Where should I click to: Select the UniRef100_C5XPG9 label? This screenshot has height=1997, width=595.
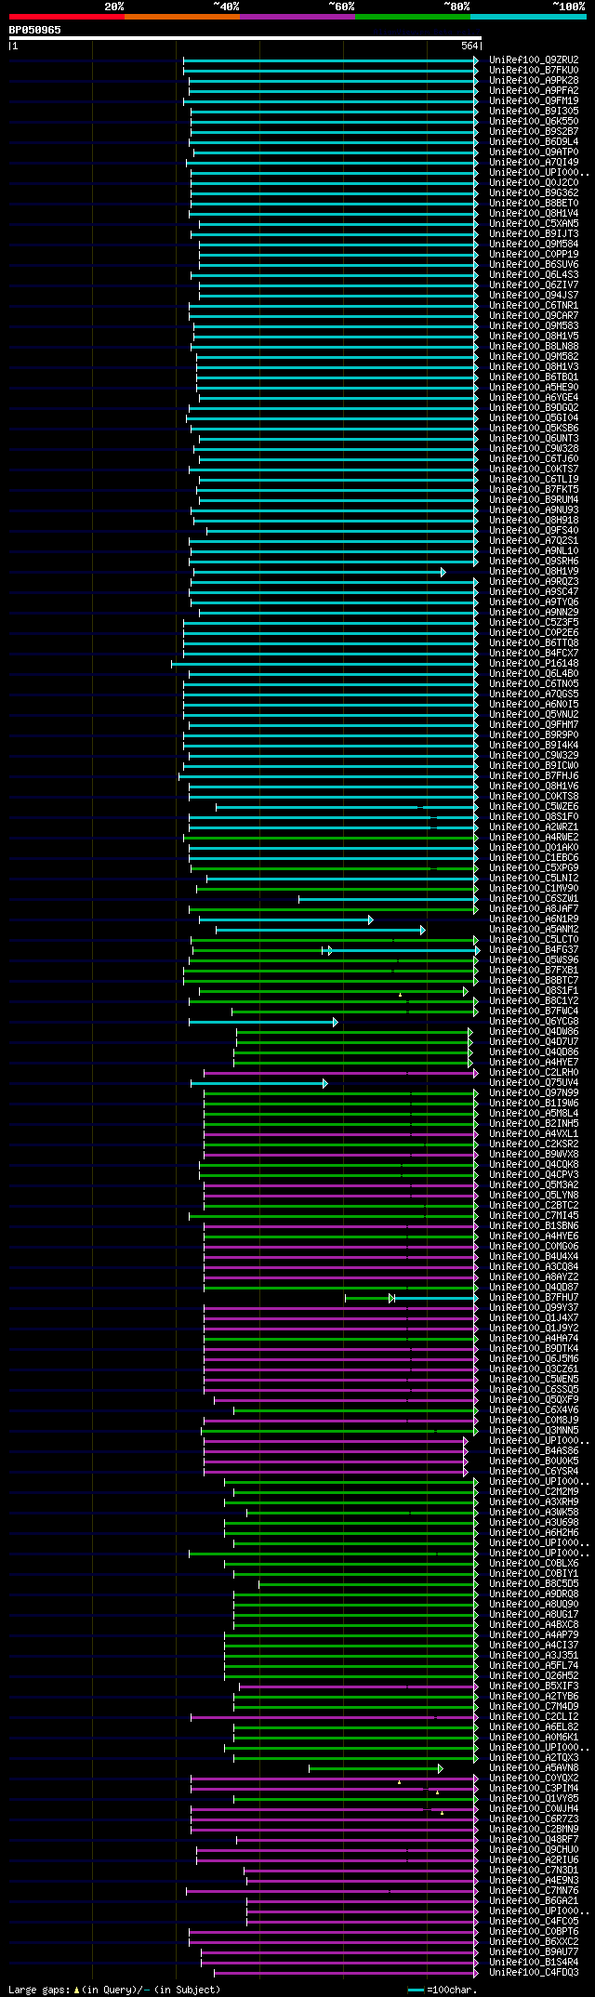(x=534, y=867)
